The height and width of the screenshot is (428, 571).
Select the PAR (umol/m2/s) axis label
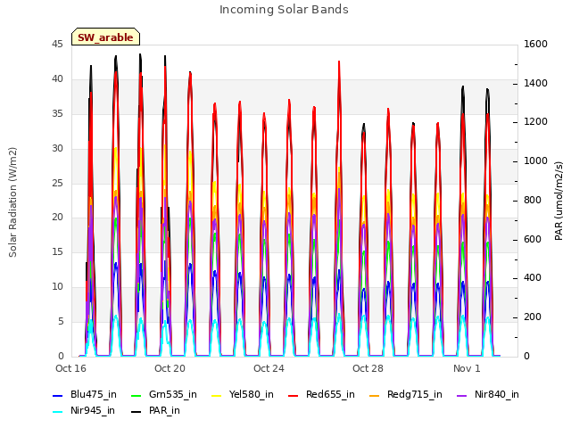(559, 201)
